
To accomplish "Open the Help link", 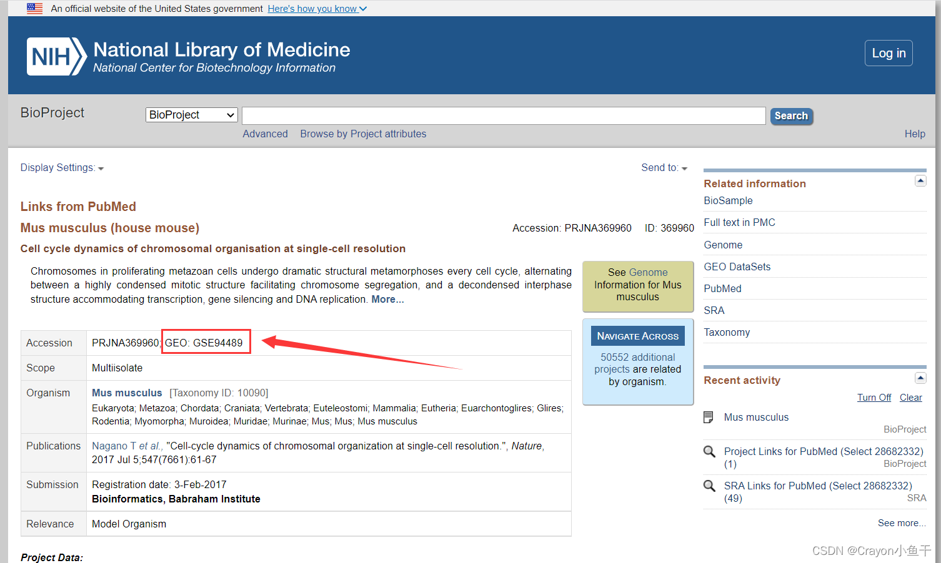I will [x=915, y=134].
